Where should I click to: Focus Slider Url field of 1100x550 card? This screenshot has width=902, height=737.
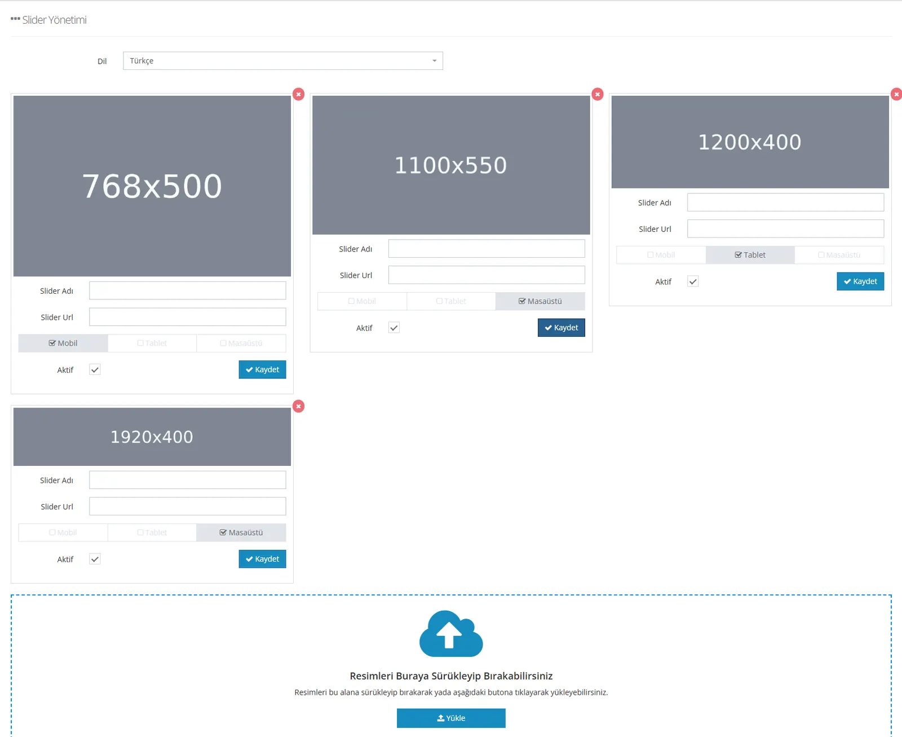point(487,275)
